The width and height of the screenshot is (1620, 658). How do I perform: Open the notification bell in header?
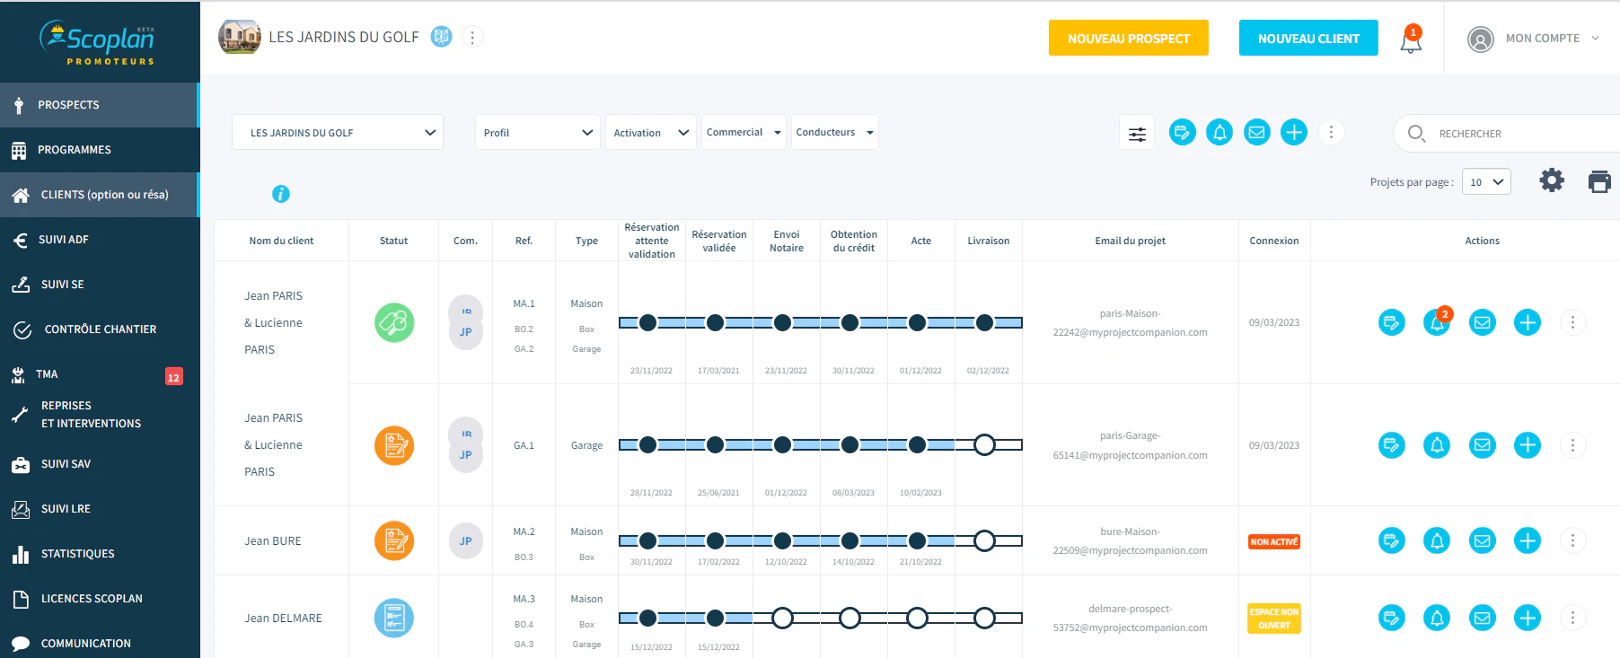[x=1411, y=39]
